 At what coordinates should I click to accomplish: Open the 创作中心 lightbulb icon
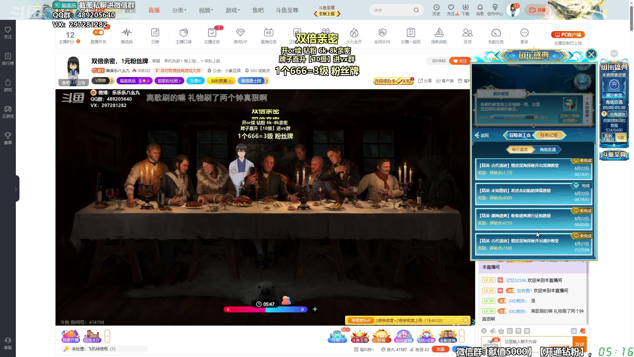click(495, 10)
